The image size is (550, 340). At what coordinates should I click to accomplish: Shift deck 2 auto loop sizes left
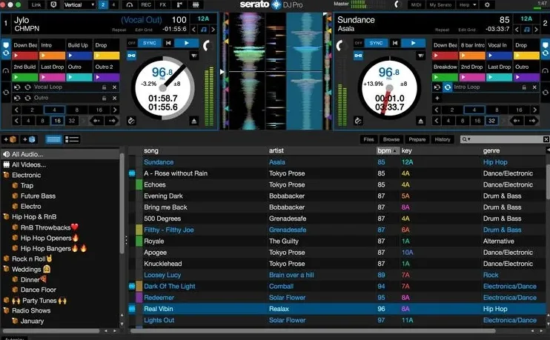[x=436, y=110]
